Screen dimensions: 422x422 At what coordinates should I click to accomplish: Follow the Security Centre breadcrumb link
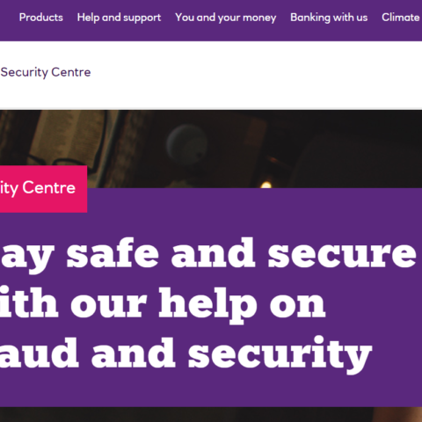46,72
